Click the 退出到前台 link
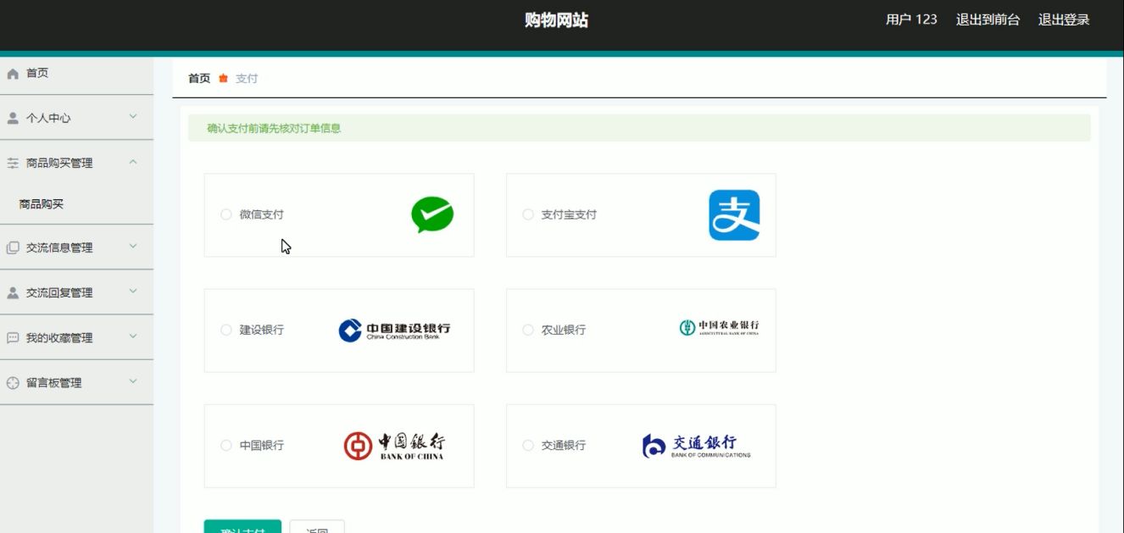 [988, 19]
